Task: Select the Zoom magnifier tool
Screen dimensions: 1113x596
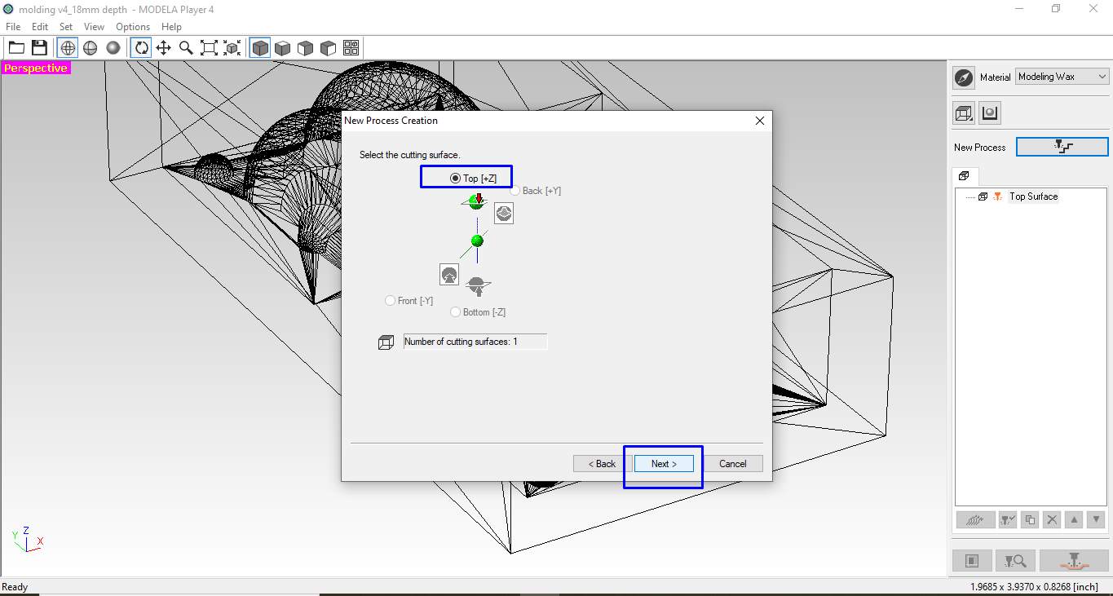Action: click(x=187, y=48)
